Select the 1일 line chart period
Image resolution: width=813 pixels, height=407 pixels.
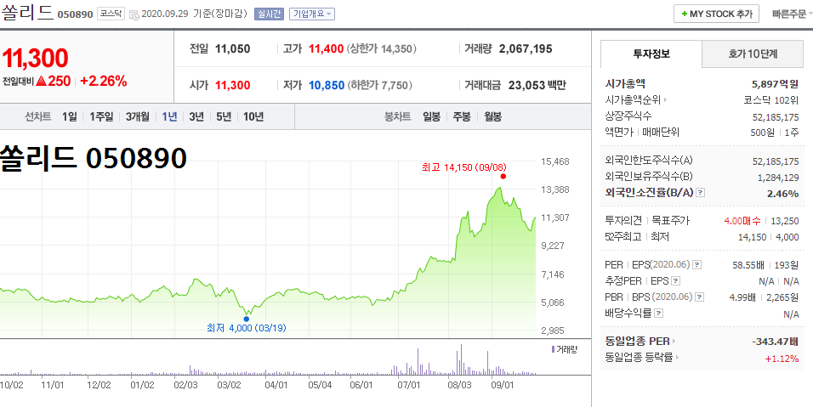[x=69, y=116]
